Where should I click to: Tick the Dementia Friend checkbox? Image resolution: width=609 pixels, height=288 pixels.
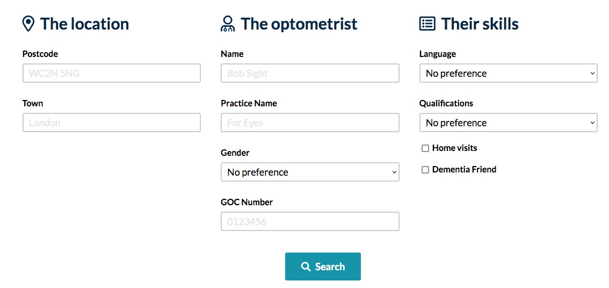[x=425, y=170]
